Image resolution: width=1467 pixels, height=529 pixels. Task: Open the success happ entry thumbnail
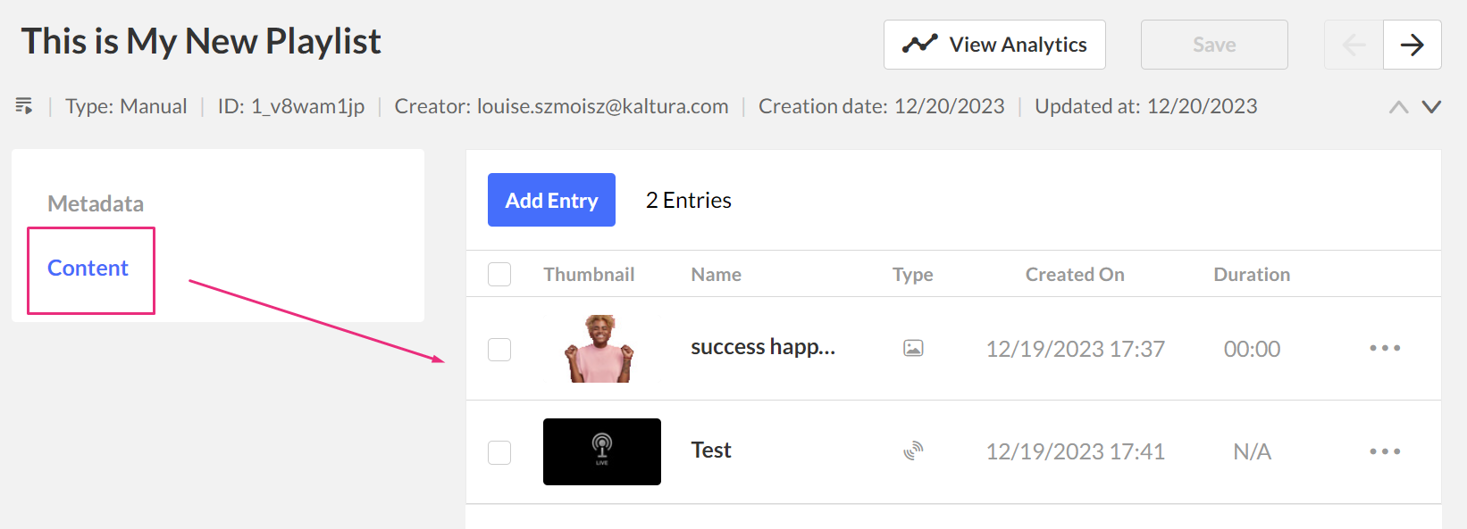600,348
